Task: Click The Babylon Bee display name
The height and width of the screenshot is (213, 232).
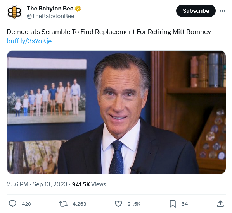Action: click(x=50, y=9)
